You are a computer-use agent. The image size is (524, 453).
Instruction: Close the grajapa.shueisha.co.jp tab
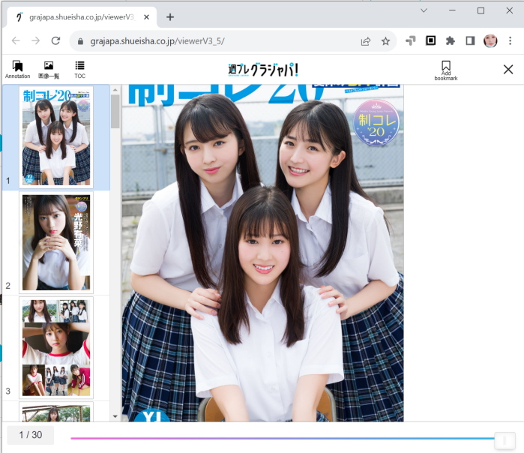146,17
